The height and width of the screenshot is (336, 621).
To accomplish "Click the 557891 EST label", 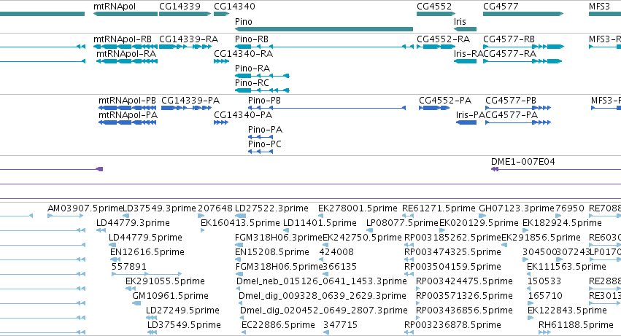I will click(129, 267).
